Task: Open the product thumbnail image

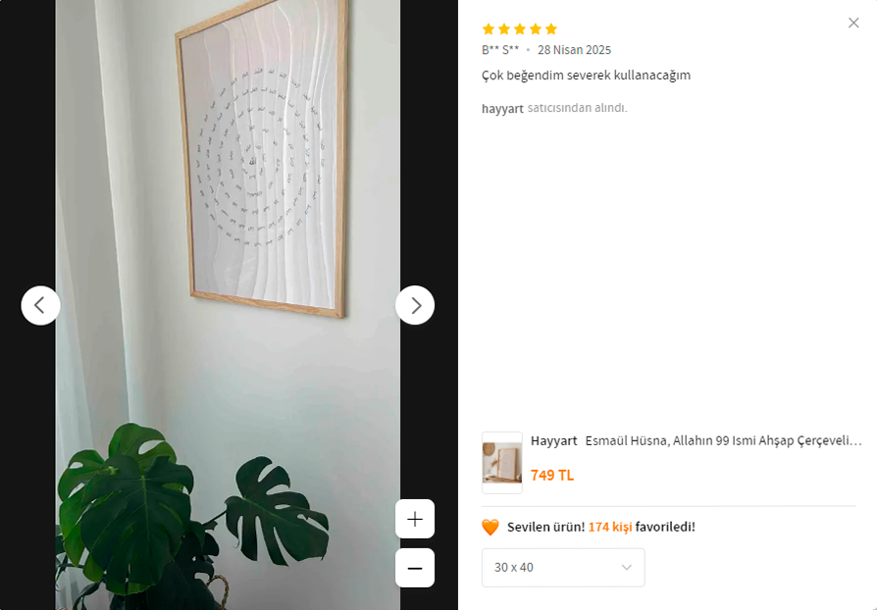Action: click(x=501, y=463)
